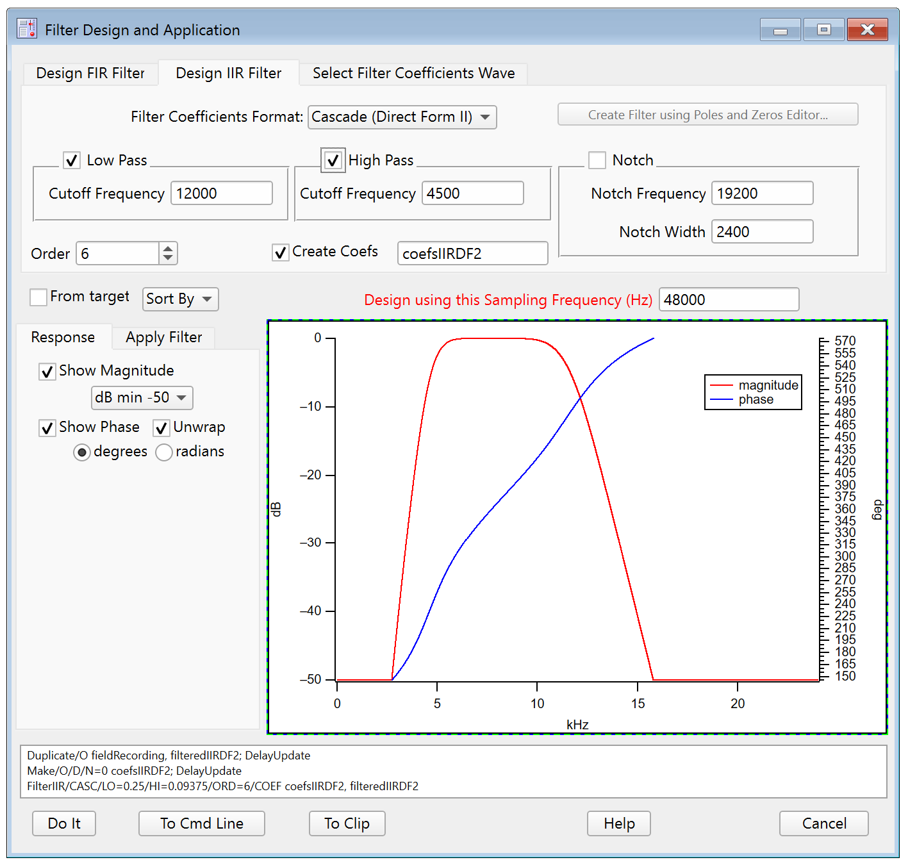The height and width of the screenshot is (860, 917).
Task: Click the High Pass Cutoff Frequency field
Action: 472,194
